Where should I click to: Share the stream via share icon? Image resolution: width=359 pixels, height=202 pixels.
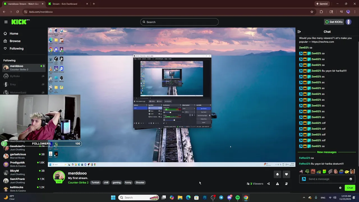pos(268,184)
